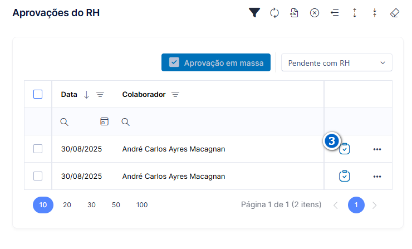Set page size to 50 items
This screenshot has width=412, height=249.
(116, 205)
